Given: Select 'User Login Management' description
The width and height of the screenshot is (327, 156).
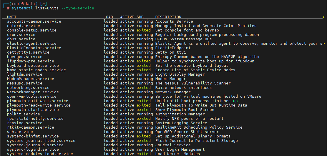Looking at the screenshot, I should coord(180,149).
